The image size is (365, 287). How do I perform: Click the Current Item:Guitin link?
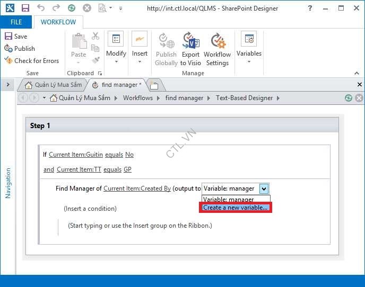pos(75,155)
